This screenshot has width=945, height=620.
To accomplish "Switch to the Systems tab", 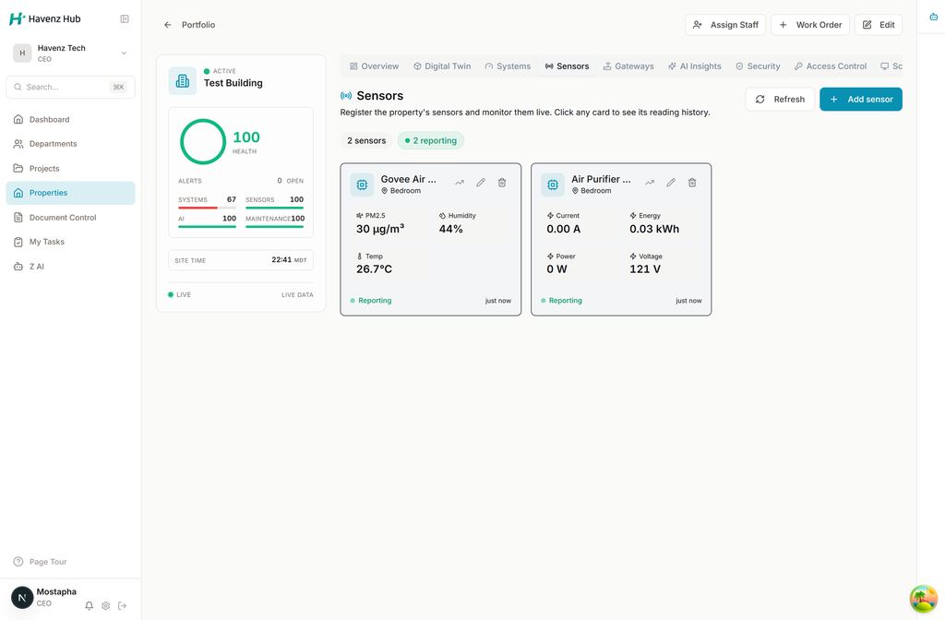I will [508, 66].
